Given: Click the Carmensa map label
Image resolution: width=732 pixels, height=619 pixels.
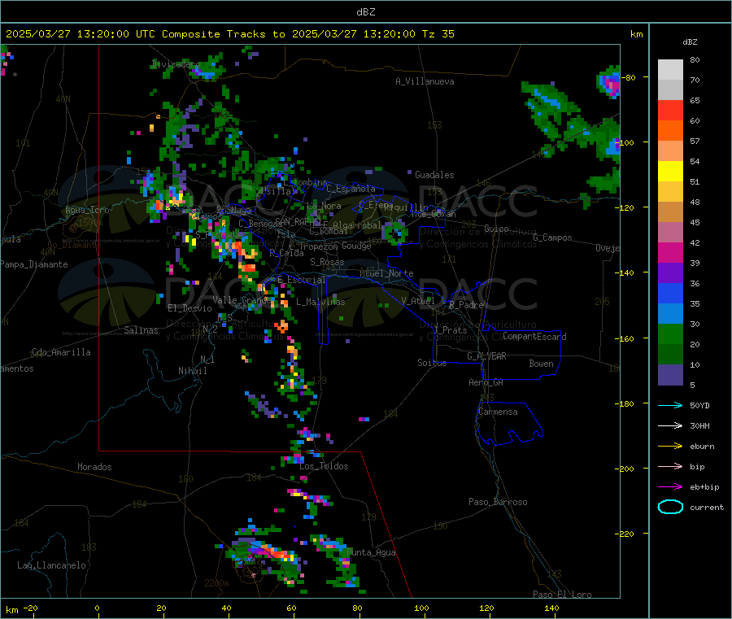Looking at the screenshot, I should pyautogui.click(x=498, y=412).
